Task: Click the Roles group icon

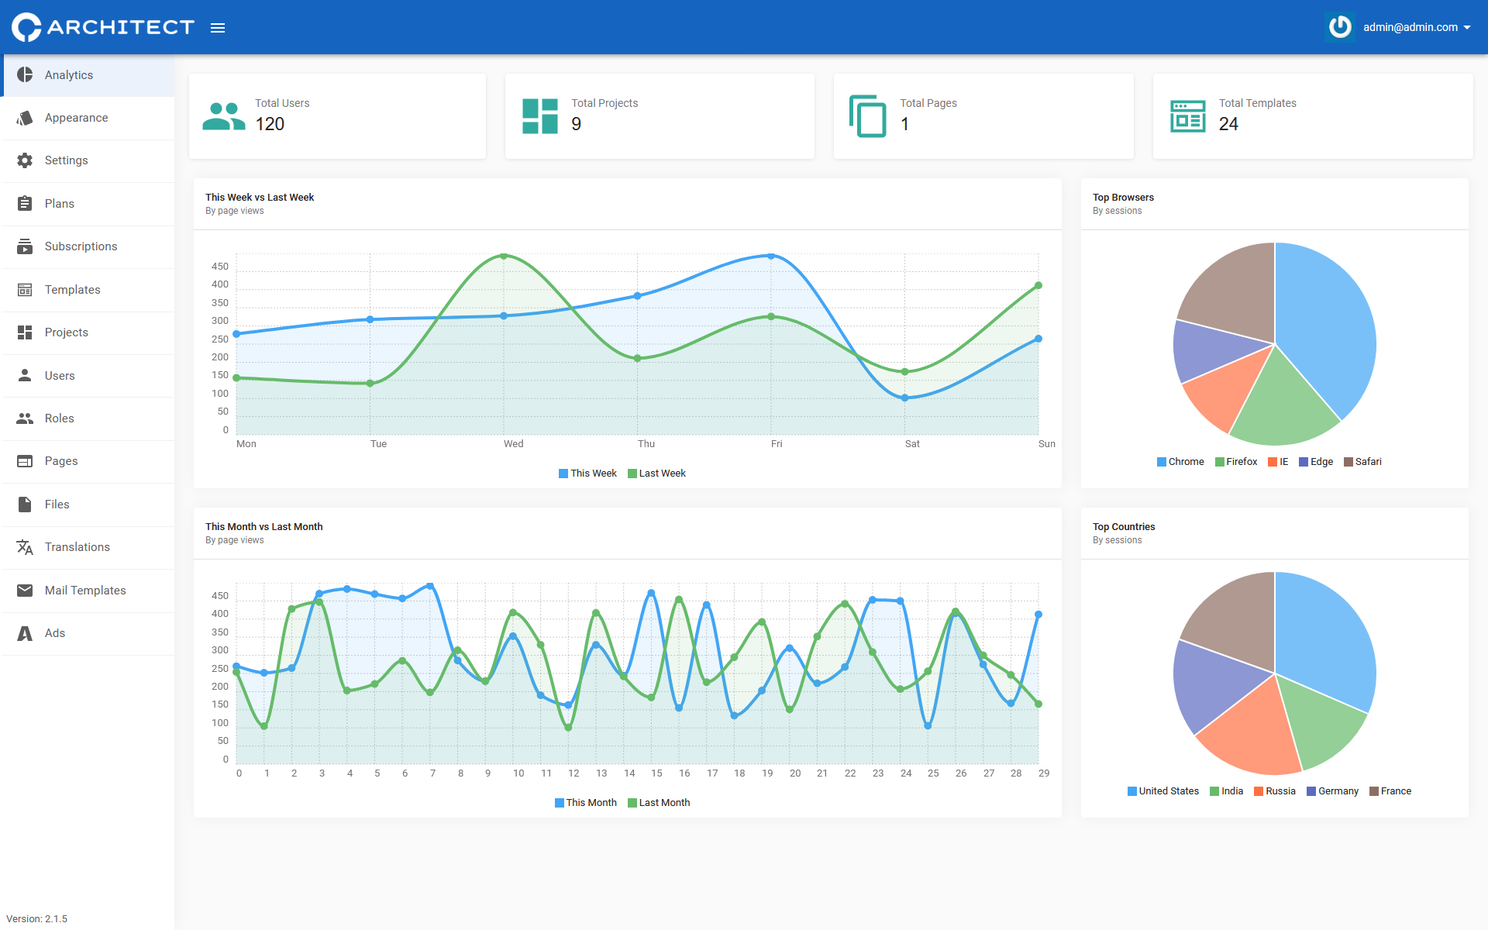Action: [25, 418]
